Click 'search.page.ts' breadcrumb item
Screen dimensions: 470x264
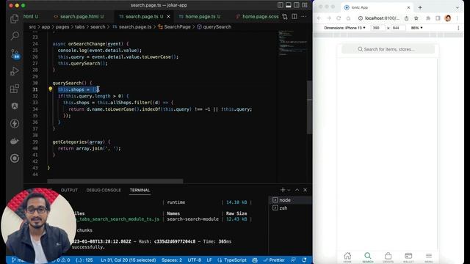pyautogui.click(x=132, y=27)
